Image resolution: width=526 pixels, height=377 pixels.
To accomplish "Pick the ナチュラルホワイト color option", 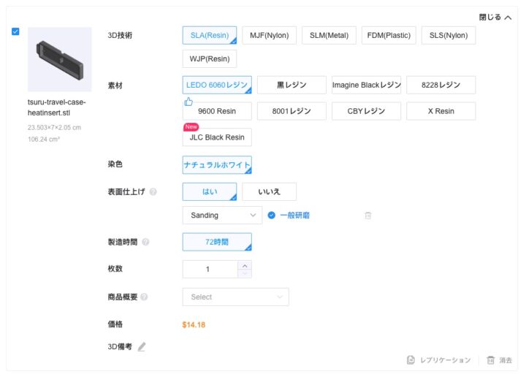I will tap(217, 165).
